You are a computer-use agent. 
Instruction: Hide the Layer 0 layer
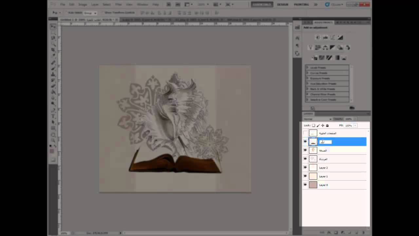(305, 185)
